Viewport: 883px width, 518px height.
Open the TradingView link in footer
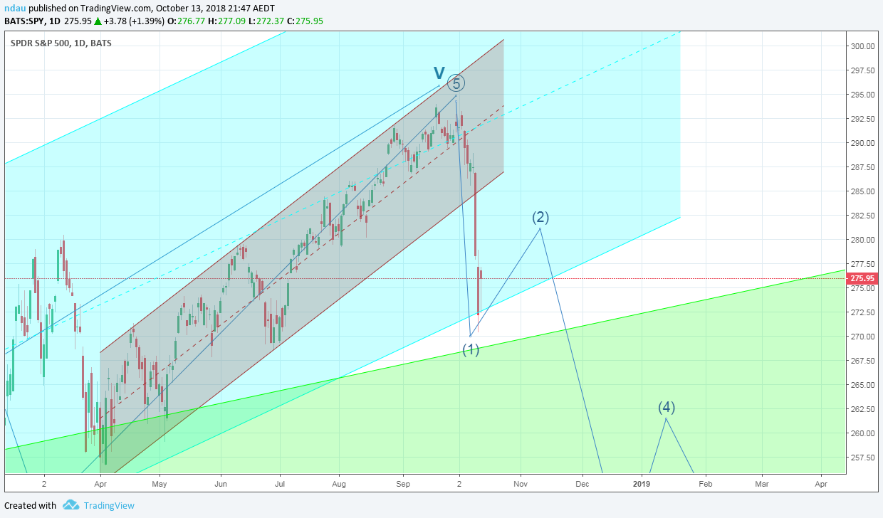[109, 506]
